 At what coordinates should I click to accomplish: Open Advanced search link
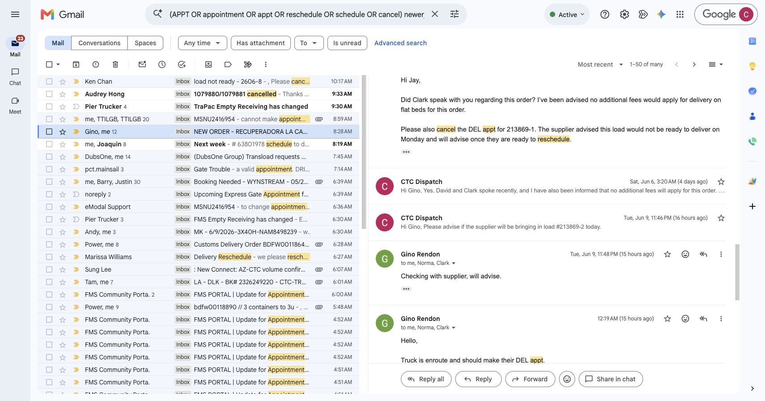coord(400,43)
